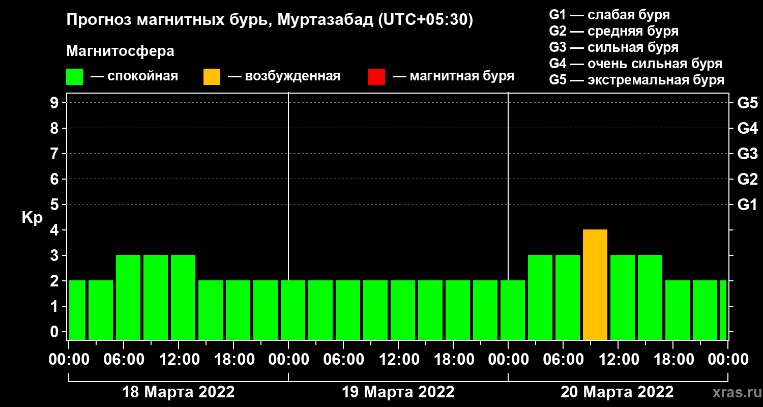
Task: Click the '18:00' time label for 20 Марта
Action: 673,359
